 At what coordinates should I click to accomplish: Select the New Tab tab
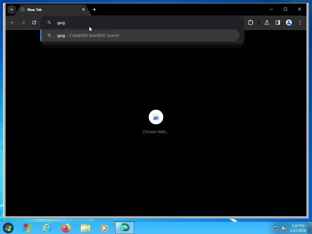53,9
